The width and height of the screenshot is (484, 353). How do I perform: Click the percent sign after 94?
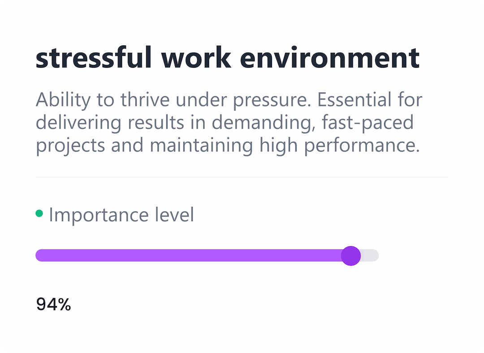(x=65, y=305)
